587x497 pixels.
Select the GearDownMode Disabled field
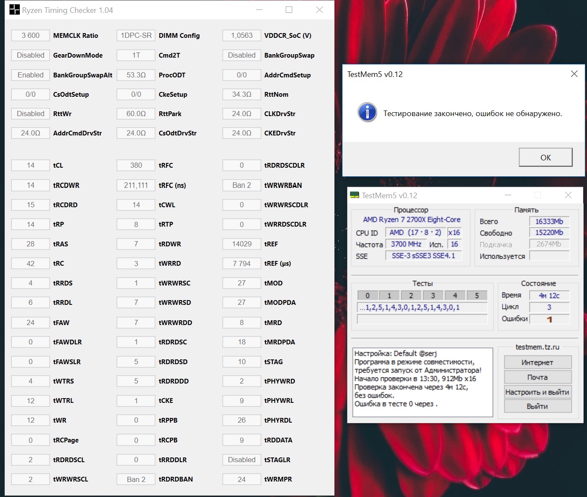[31, 55]
